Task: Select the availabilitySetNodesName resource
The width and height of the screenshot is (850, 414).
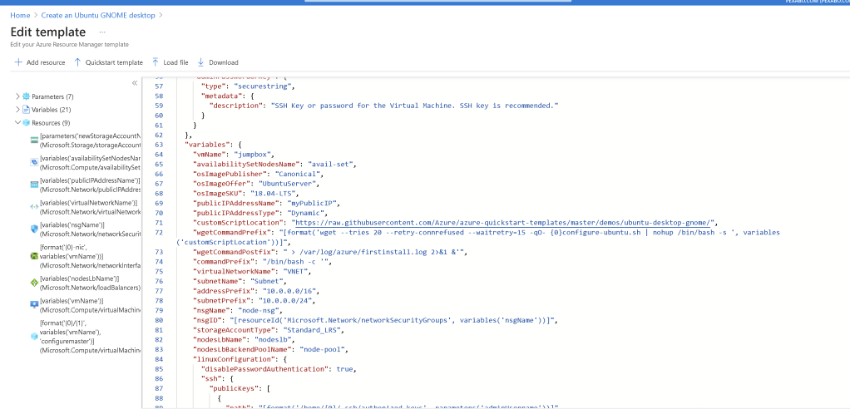Action: coord(90,163)
